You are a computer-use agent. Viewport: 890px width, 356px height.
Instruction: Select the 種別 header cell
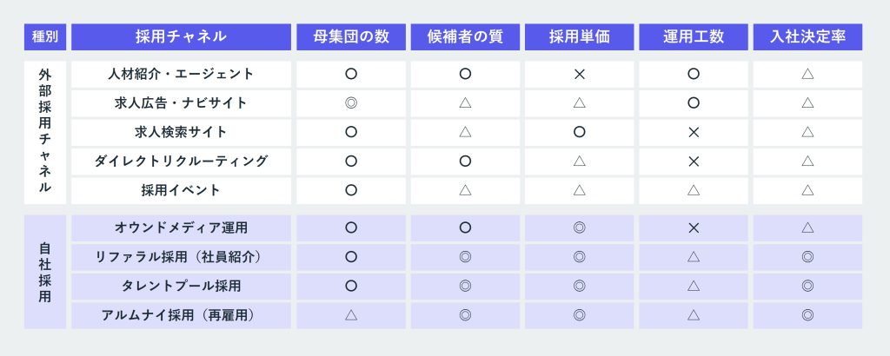point(45,36)
